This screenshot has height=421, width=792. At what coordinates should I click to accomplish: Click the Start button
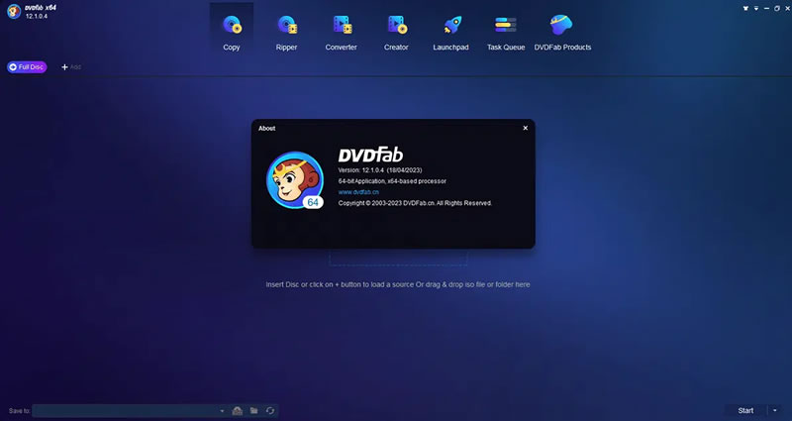tap(745, 410)
